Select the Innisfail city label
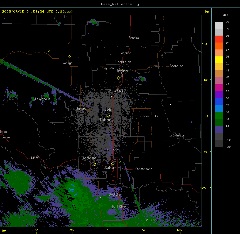 click(116, 91)
